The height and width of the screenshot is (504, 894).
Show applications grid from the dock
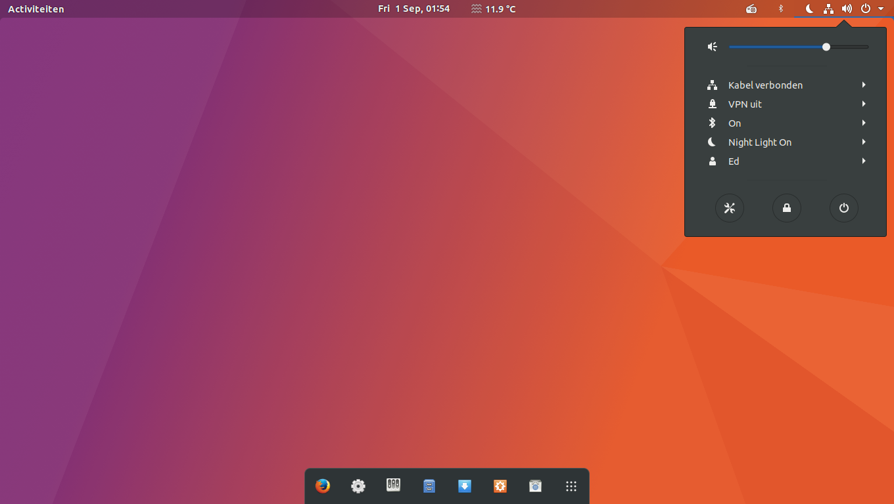(x=571, y=486)
